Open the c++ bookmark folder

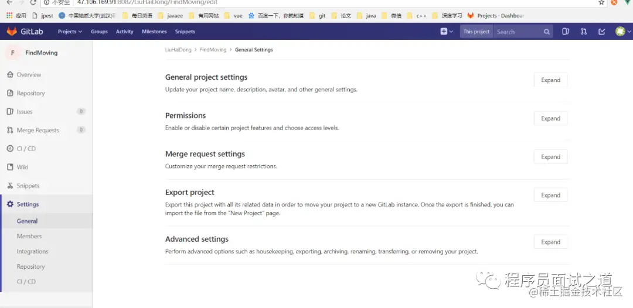(417, 16)
